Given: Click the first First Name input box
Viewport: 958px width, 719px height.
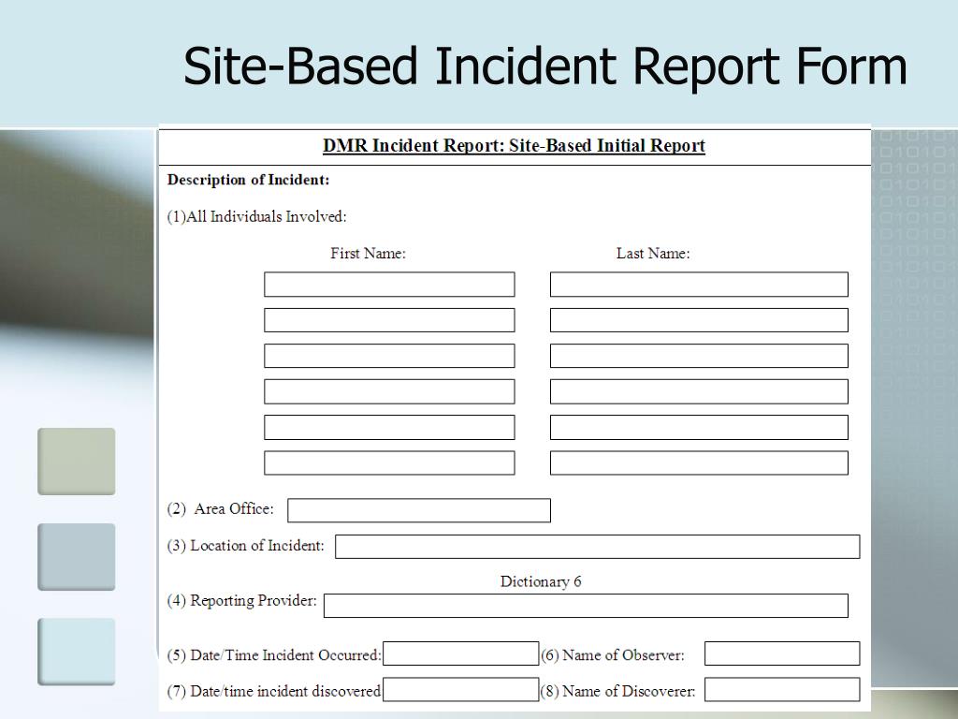Looking at the screenshot, I should coord(389,285).
